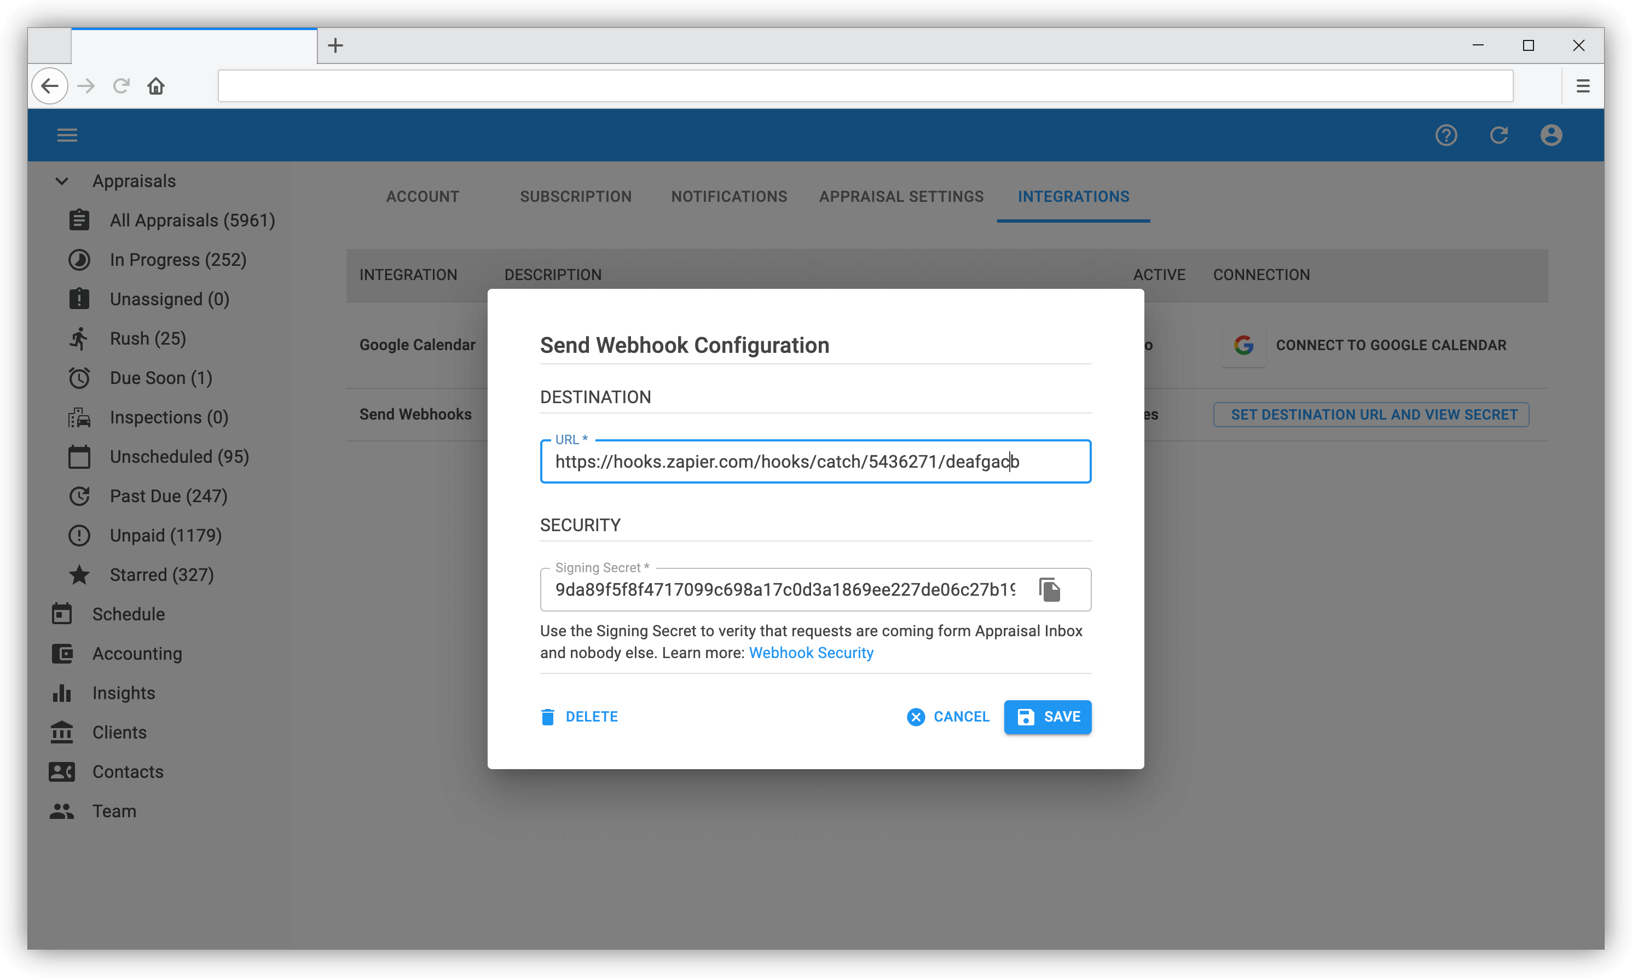Open a new browser tab
1632x977 pixels.
(x=335, y=45)
